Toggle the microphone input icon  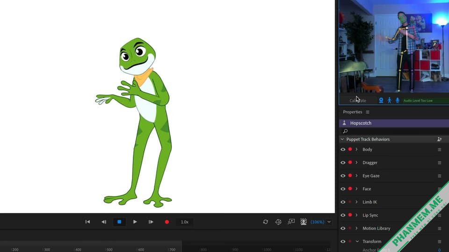[398, 100]
